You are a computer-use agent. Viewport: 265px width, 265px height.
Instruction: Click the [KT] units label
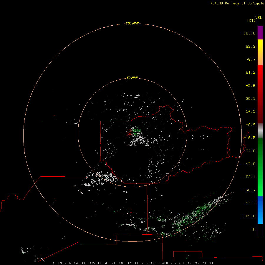pyautogui.click(x=251, y=20)
